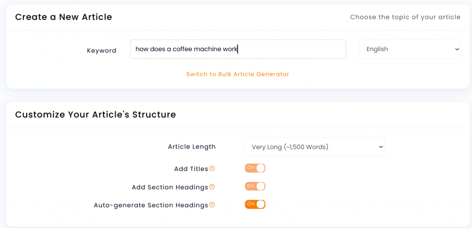
Task: Toggle Auto-generate Section Headings off
Action: coord(255,204)
